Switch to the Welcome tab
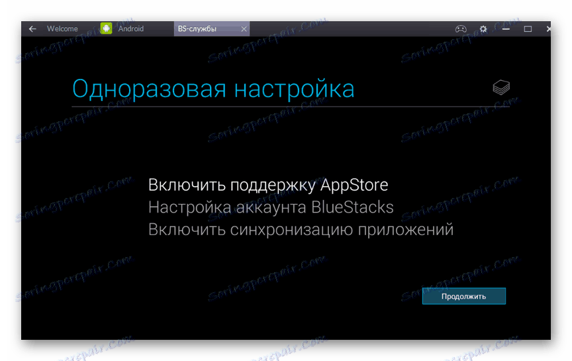 [x=62, y=28]
